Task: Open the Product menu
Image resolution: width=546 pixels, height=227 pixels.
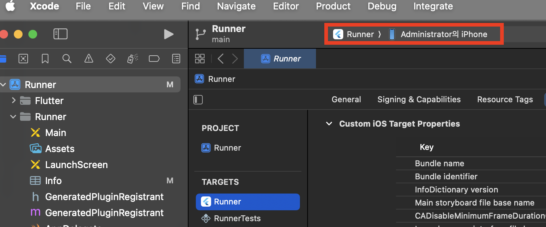Action: 333,6
